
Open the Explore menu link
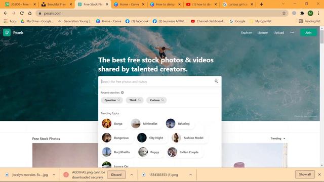(247, 32)
